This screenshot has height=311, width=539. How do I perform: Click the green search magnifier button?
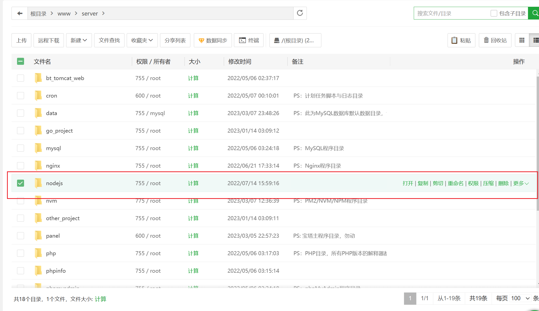click(x=534, y=13)
